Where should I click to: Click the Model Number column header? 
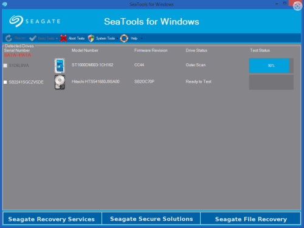click(85, 50)
